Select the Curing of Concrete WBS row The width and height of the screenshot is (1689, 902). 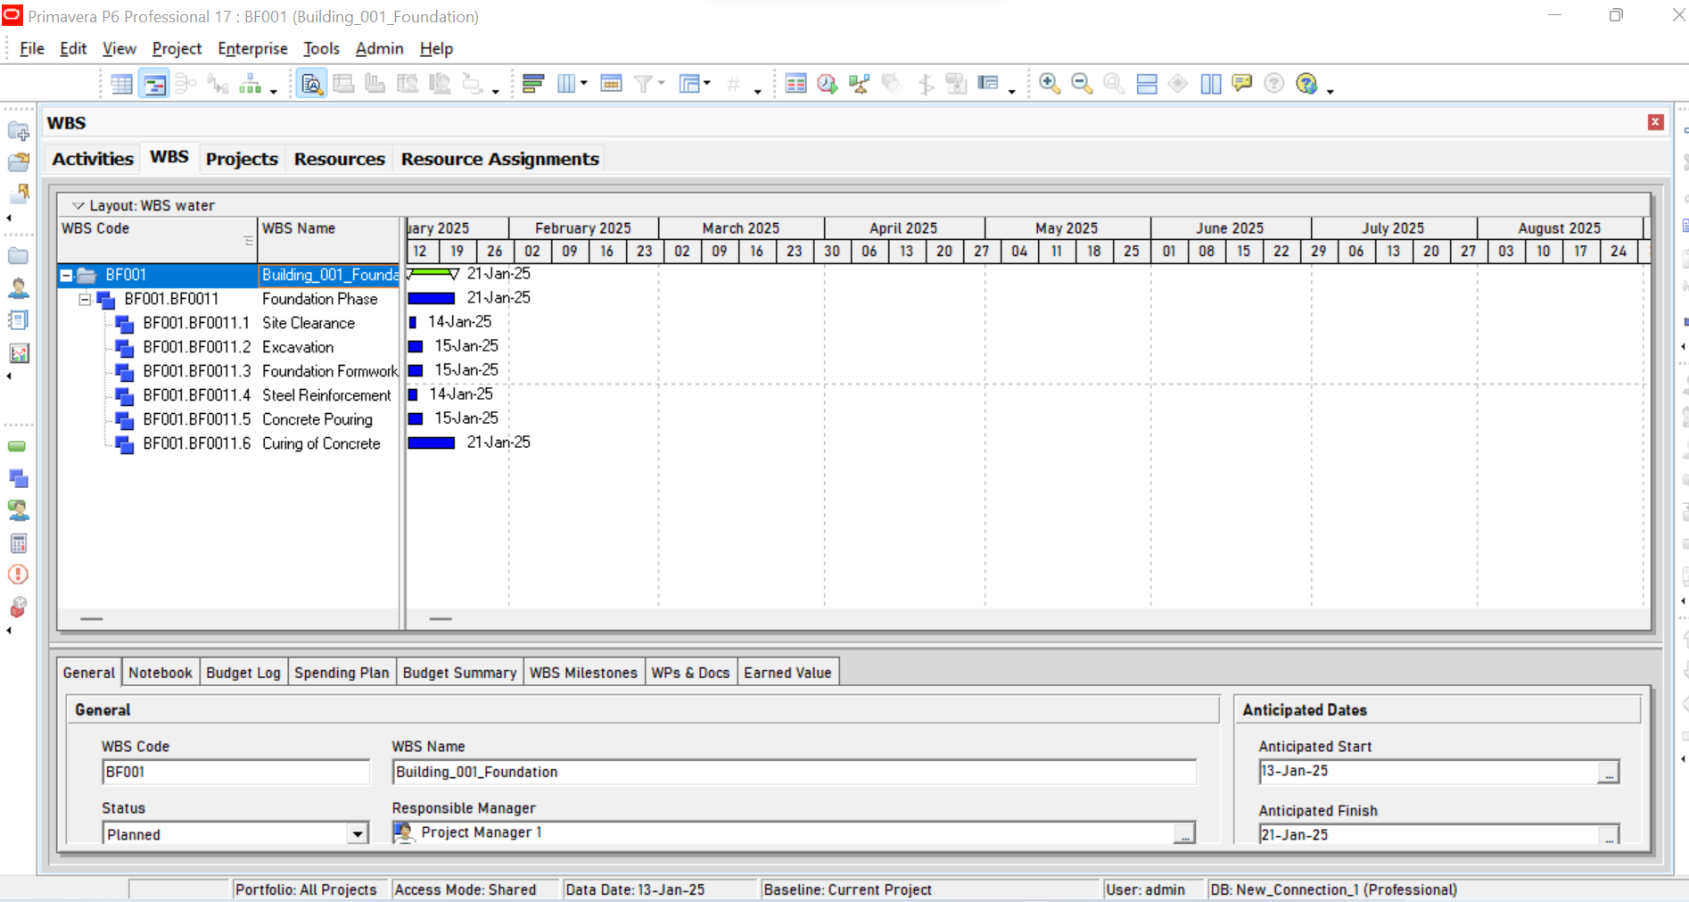click(229, 443)
